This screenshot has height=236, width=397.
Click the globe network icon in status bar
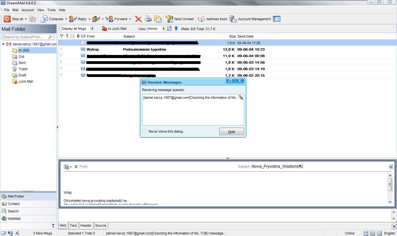click(x=11, y=233)
